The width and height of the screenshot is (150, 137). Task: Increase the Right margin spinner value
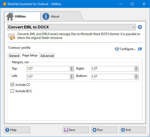tap(136, 68)
